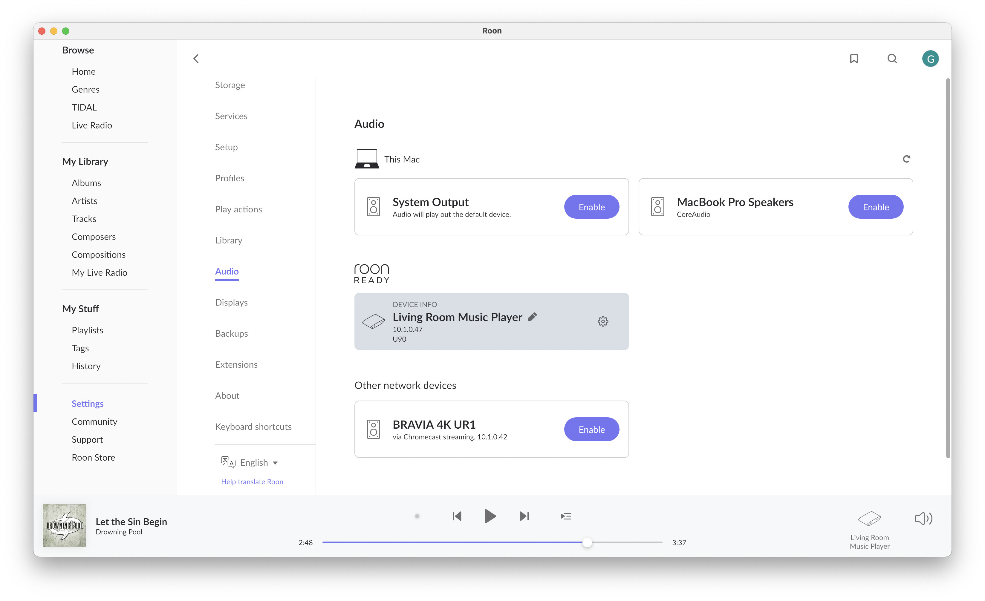Open Storage settings tab

point(230,85)
